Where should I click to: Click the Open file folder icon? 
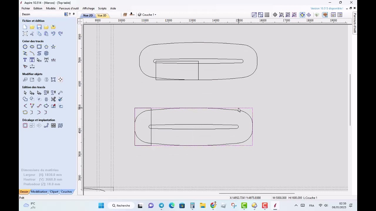(32, 27)
